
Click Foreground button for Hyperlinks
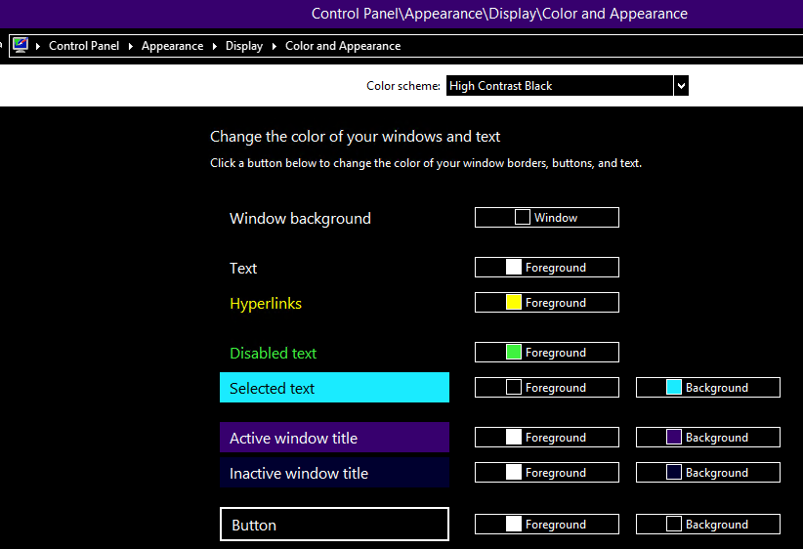point(547,302)
